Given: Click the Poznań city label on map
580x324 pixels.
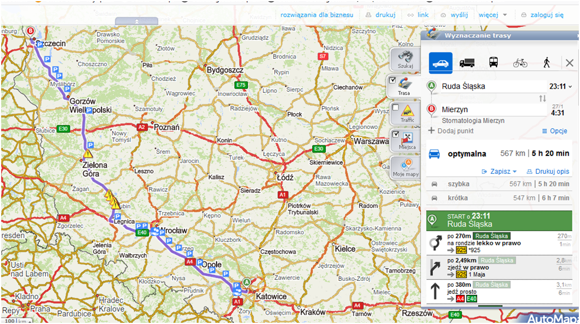Looking at the screenshot, I should pyautogui.click(x=167, y=127).
